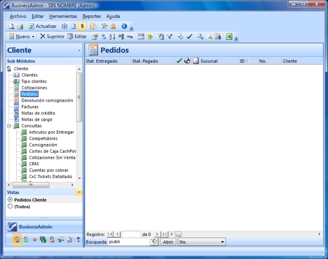The height and width of the screenshot is (259, 328).
Task: Open the Reportes menu
Action: (92, 16)
